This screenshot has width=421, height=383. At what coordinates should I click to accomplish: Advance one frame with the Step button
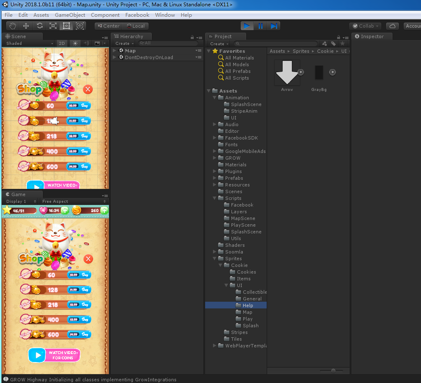pos(273,26)
